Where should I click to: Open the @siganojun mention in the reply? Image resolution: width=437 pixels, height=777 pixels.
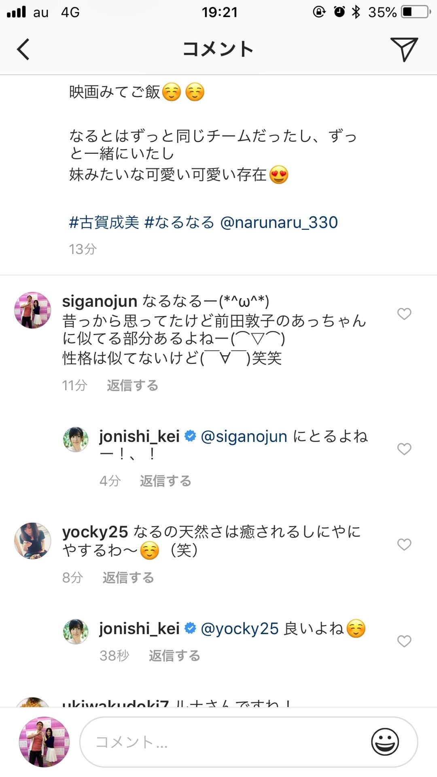click(243, 436)
